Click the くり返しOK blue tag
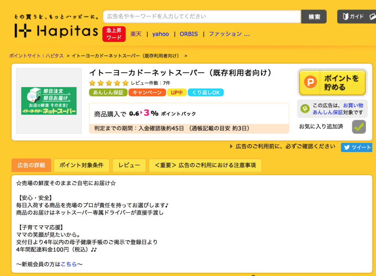376x276 pixels. [206, 92]
